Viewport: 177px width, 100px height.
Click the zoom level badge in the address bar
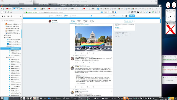coord(105,12)
